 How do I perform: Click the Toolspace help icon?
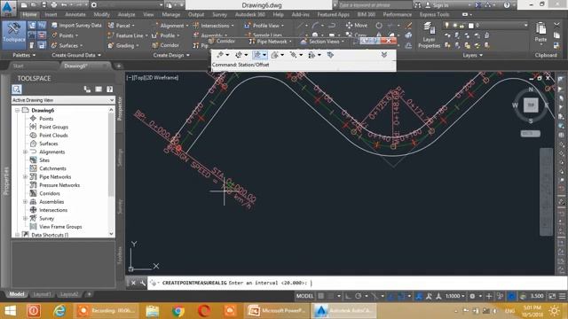(110, 89)
